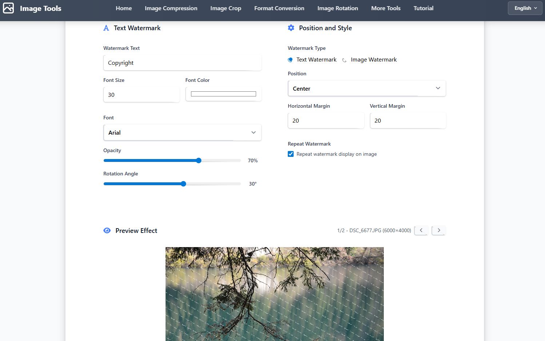Click the Watermark Text input field
Viewport: 545px width, 341px height.
pyautogui.click(x=182, y=63)
